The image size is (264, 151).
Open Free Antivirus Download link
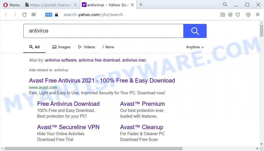68,104
